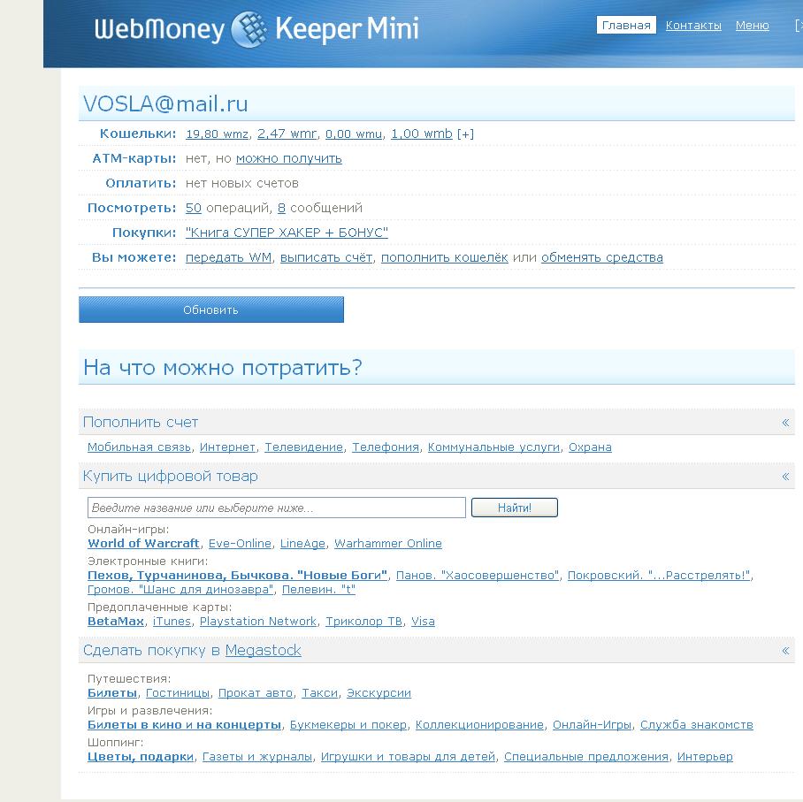Open Билеты в кино и на концерты
The height and width of the screenshot is (802, 803).
(184, 725)
